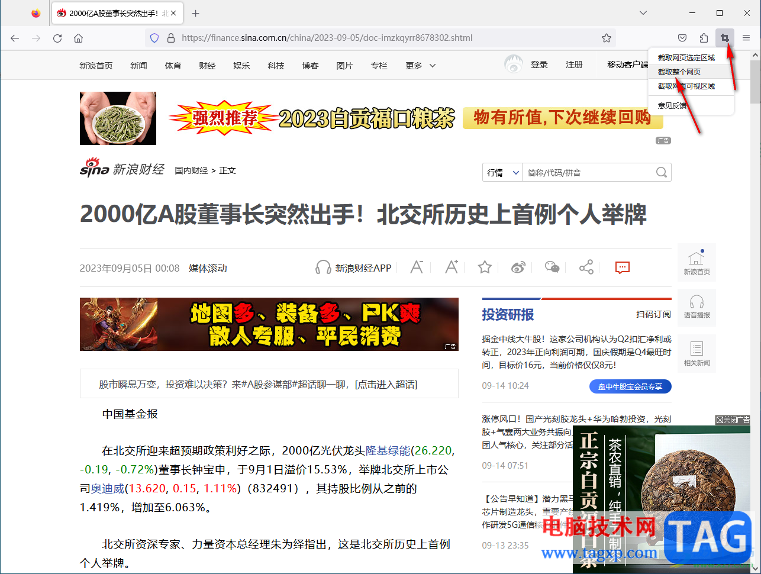This screenshot has width=761, height=574.
Task: Open the Pocket save icon
Action: tap(682, 38)
